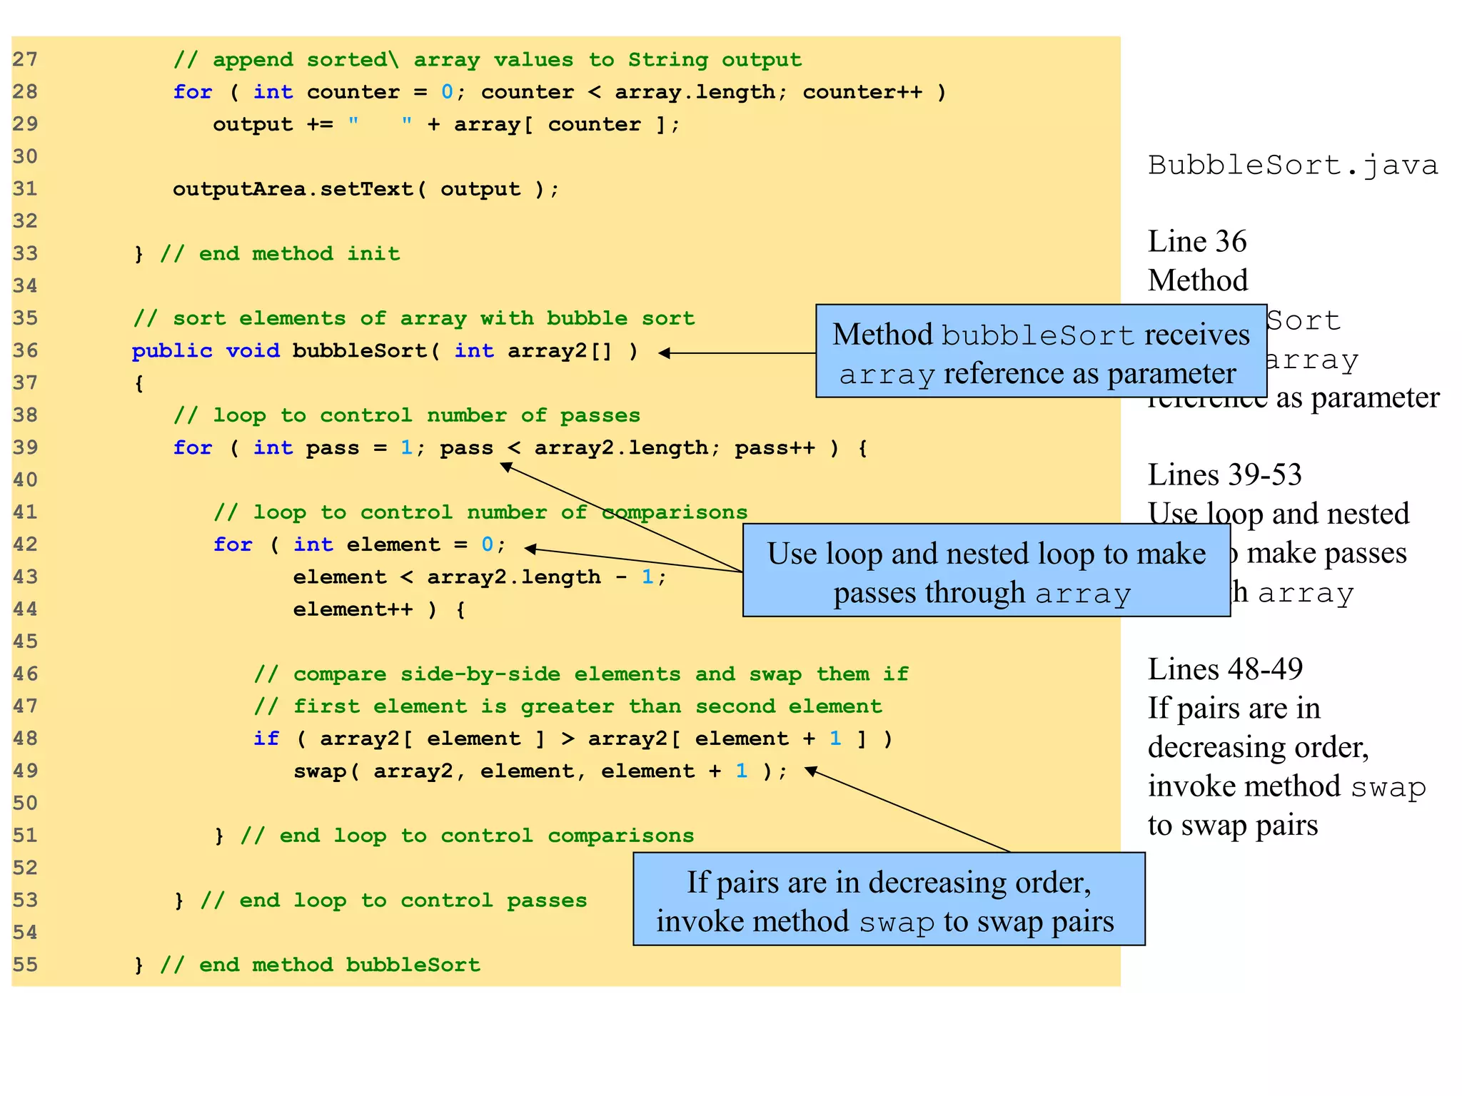
Task: Click line number 39
Action: point(25,447)
